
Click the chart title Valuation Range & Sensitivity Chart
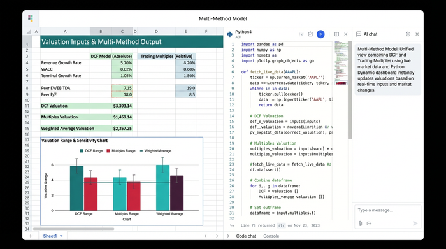coord(75,140)
